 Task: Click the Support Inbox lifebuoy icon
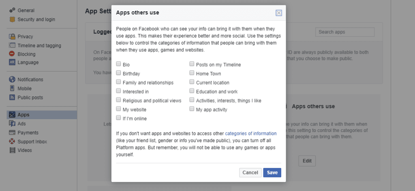coord(12,142)
